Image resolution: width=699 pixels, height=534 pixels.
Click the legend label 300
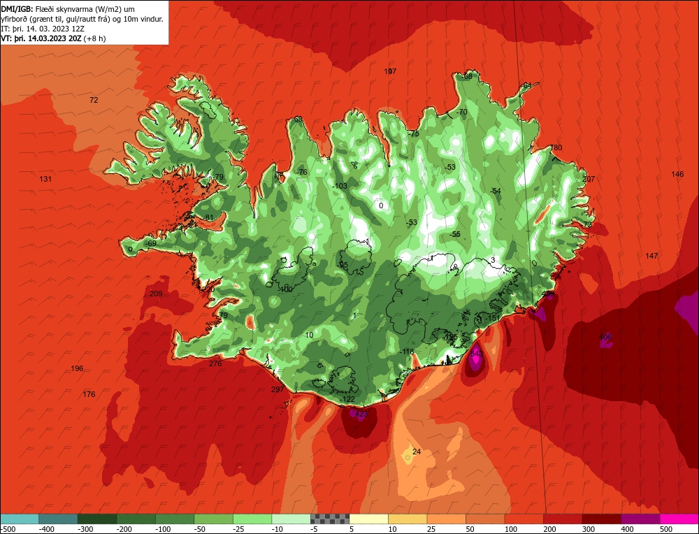589,529
